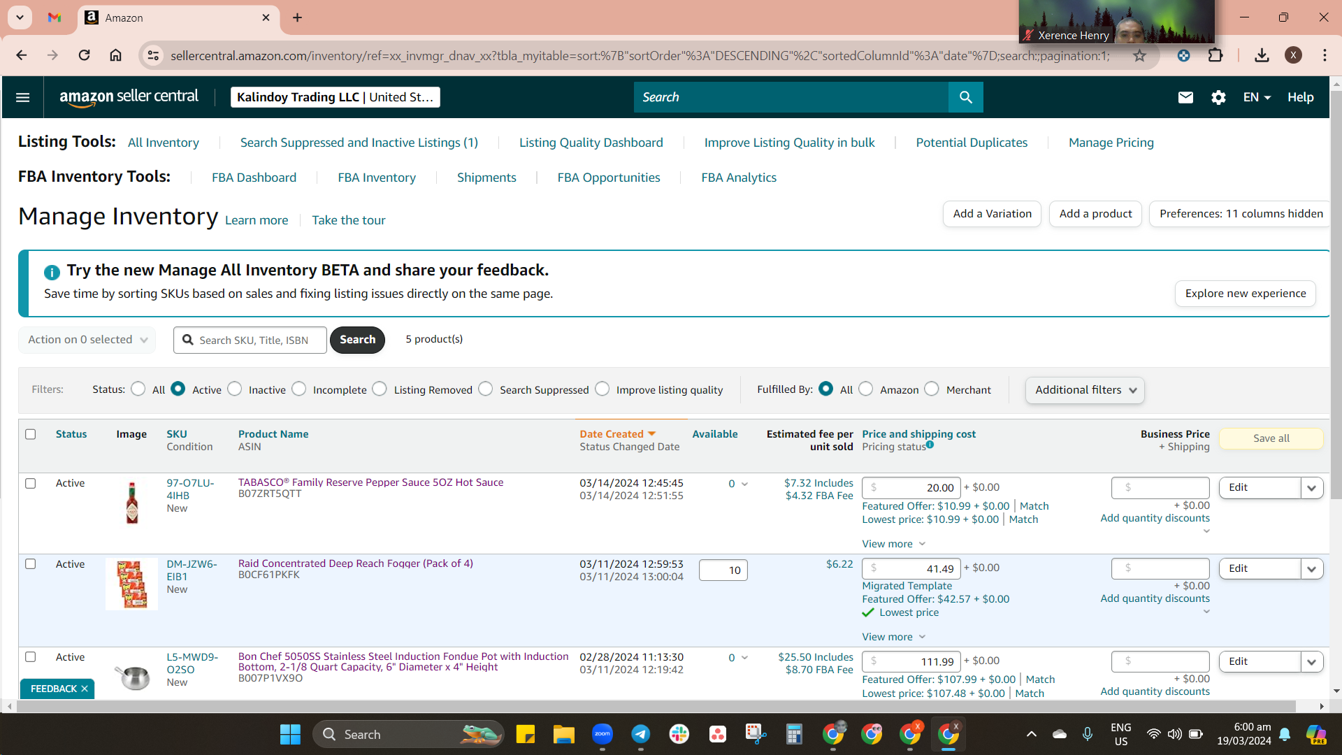Open the Chrome extensions puzzle icon
The width and height of the screenshot is (1342, 755).
[1215, 55]
